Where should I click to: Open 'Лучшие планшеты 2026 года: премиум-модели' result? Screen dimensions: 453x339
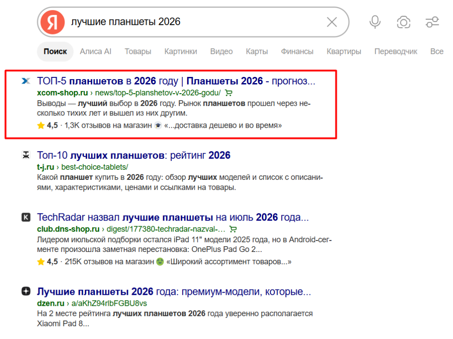click(174, 291)
